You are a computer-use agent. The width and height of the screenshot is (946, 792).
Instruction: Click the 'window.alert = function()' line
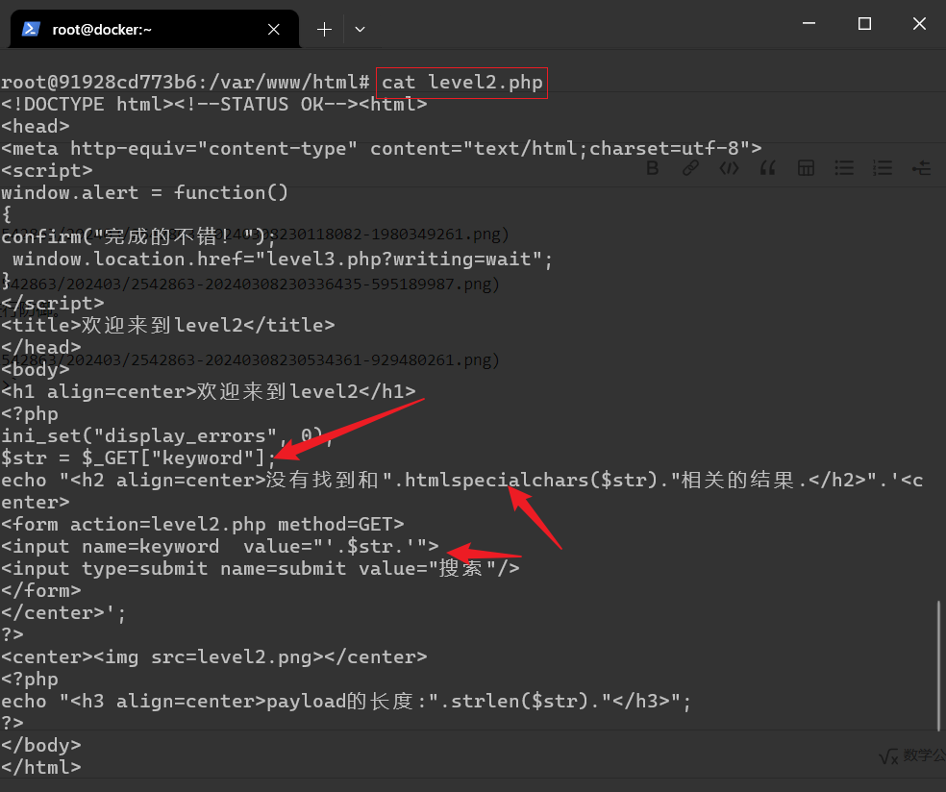coord(145,192)
